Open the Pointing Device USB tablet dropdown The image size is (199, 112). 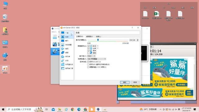(x=97, y=59)
